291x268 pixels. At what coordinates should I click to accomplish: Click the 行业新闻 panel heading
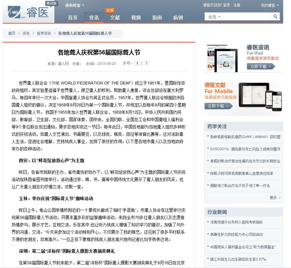point(217,212)
